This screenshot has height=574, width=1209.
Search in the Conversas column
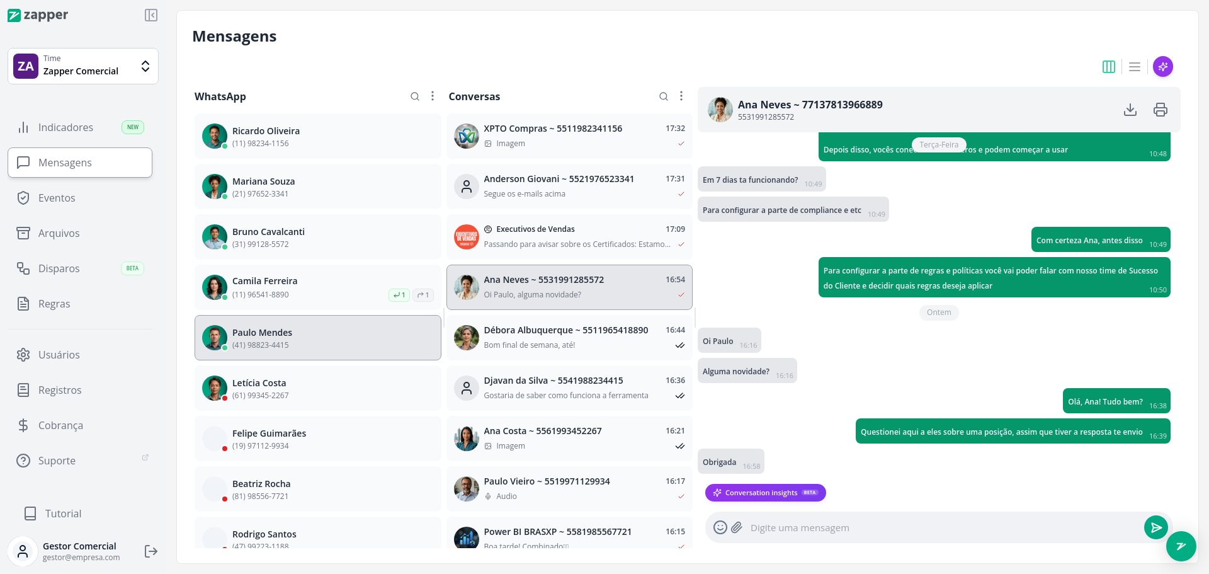[664, 96]
